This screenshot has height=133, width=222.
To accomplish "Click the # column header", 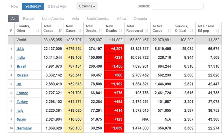I will (x=11, y=30).
